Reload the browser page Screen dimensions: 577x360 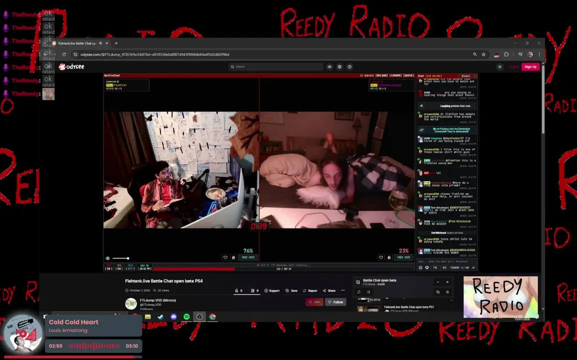pyautogui.click(x=64, y=54)
